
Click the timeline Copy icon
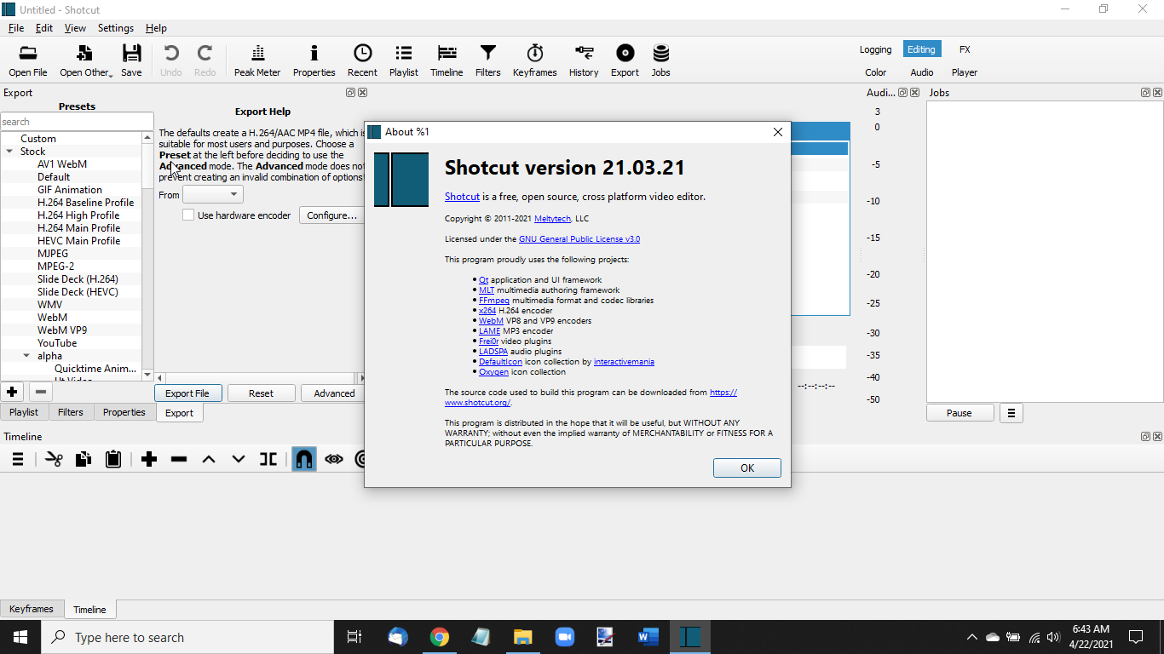[83, 460]
